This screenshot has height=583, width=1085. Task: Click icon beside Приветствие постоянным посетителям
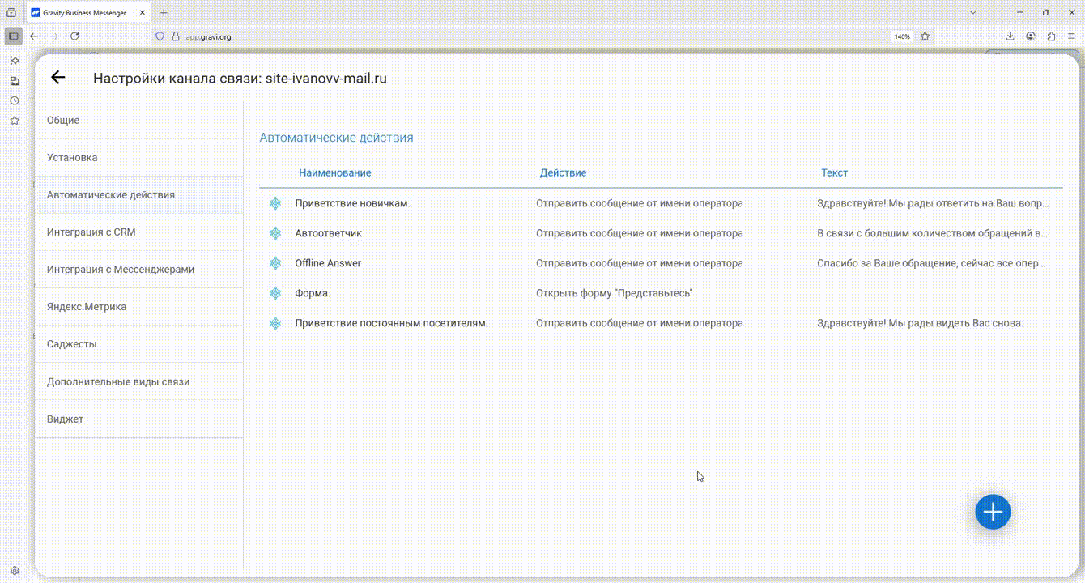[275, 323]
